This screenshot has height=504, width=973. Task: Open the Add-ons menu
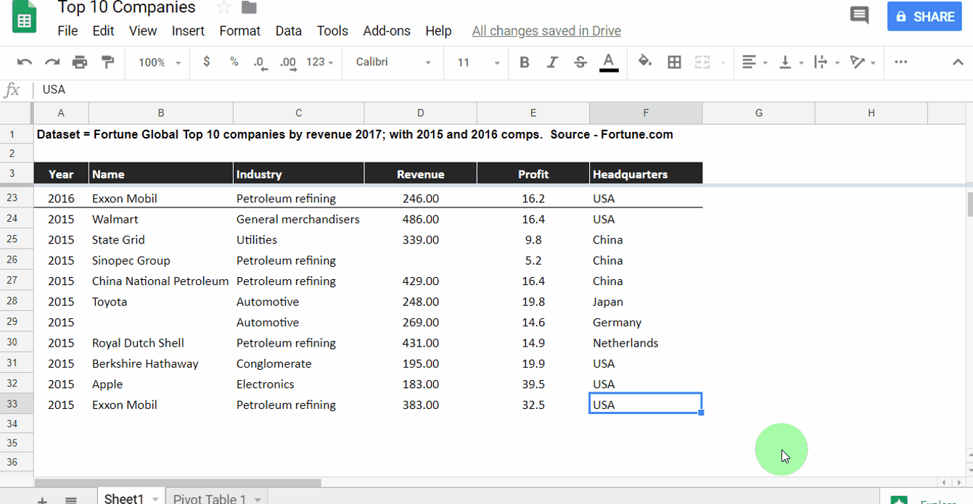pos(387,30)
